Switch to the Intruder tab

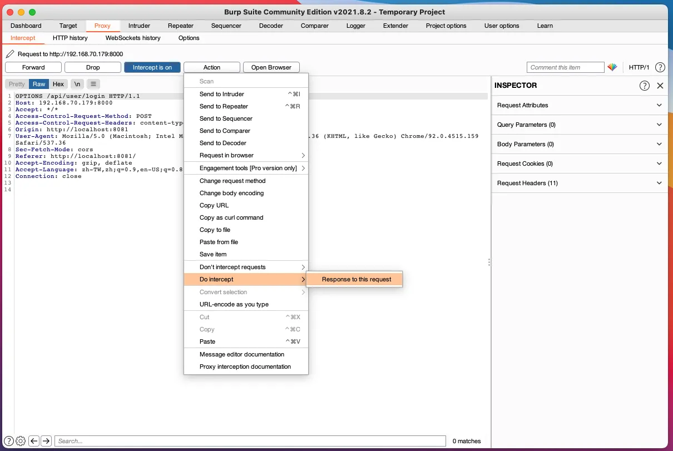pos(139,26)
